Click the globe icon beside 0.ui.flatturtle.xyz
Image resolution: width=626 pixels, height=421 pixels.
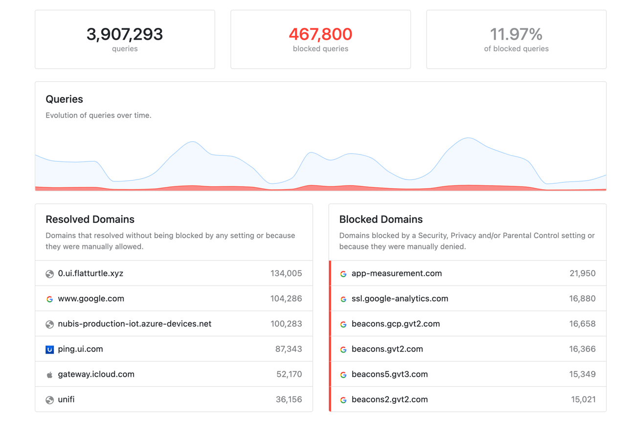(49, 274)
